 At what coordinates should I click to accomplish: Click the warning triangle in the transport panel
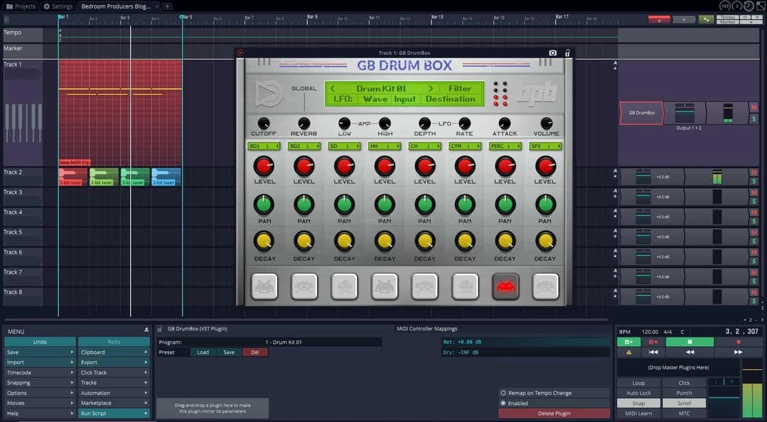click(628, 351)
